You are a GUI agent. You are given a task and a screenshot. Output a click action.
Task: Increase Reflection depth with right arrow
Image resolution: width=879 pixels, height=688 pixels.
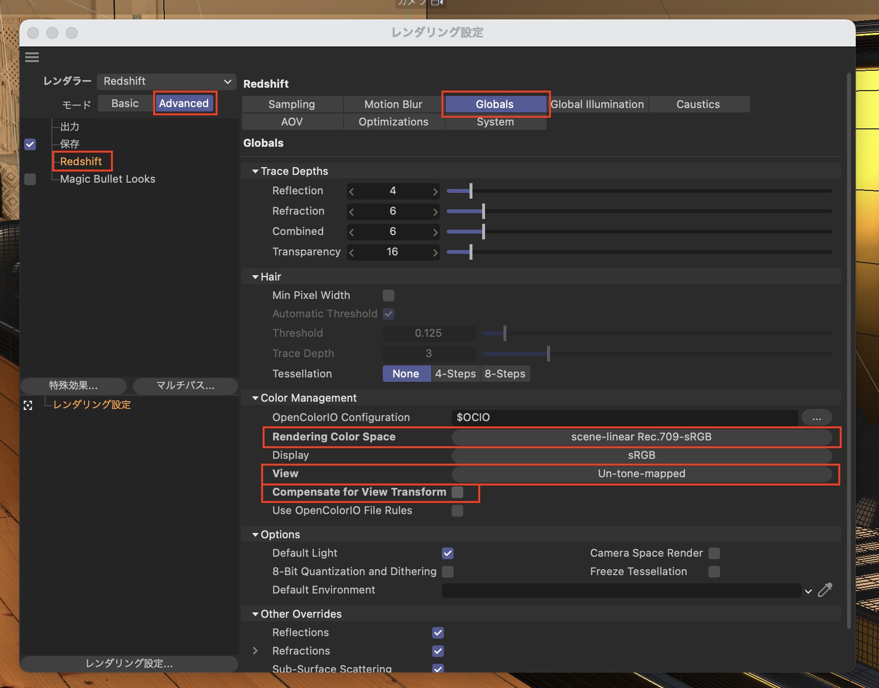[x=435, y=192]
